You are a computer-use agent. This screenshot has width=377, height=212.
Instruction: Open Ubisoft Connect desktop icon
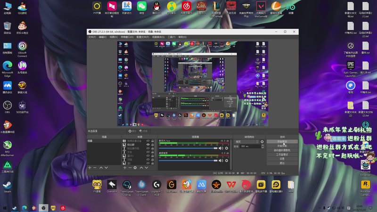pyautogui.click(x=22, y=49)
